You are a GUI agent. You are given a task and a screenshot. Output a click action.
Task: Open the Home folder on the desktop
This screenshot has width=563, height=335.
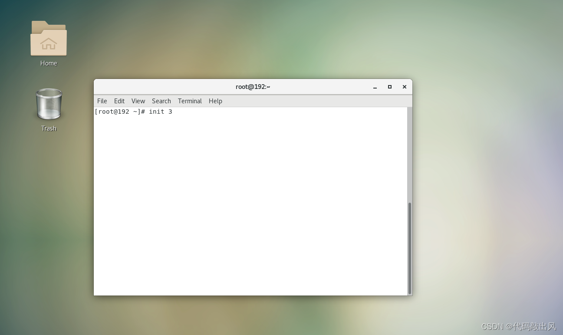pos(48,39)
